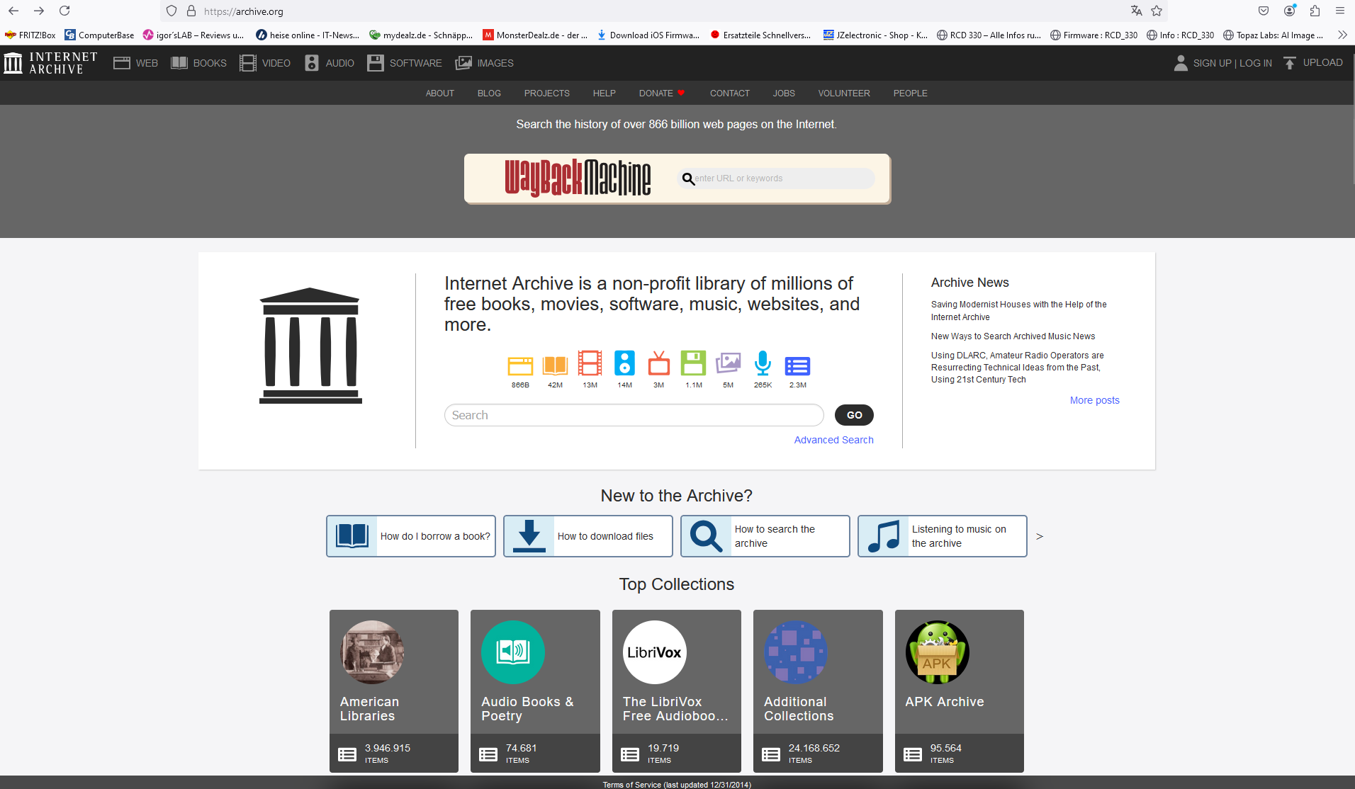Screen dimensions: 1355x789
Task: Open the PROJECTS menu item
Action: point(547,93)
